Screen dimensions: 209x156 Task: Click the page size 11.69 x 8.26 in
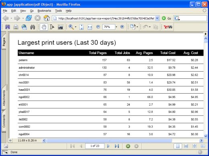click(27, 140)
